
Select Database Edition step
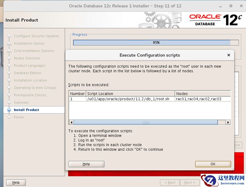point(27,73)
